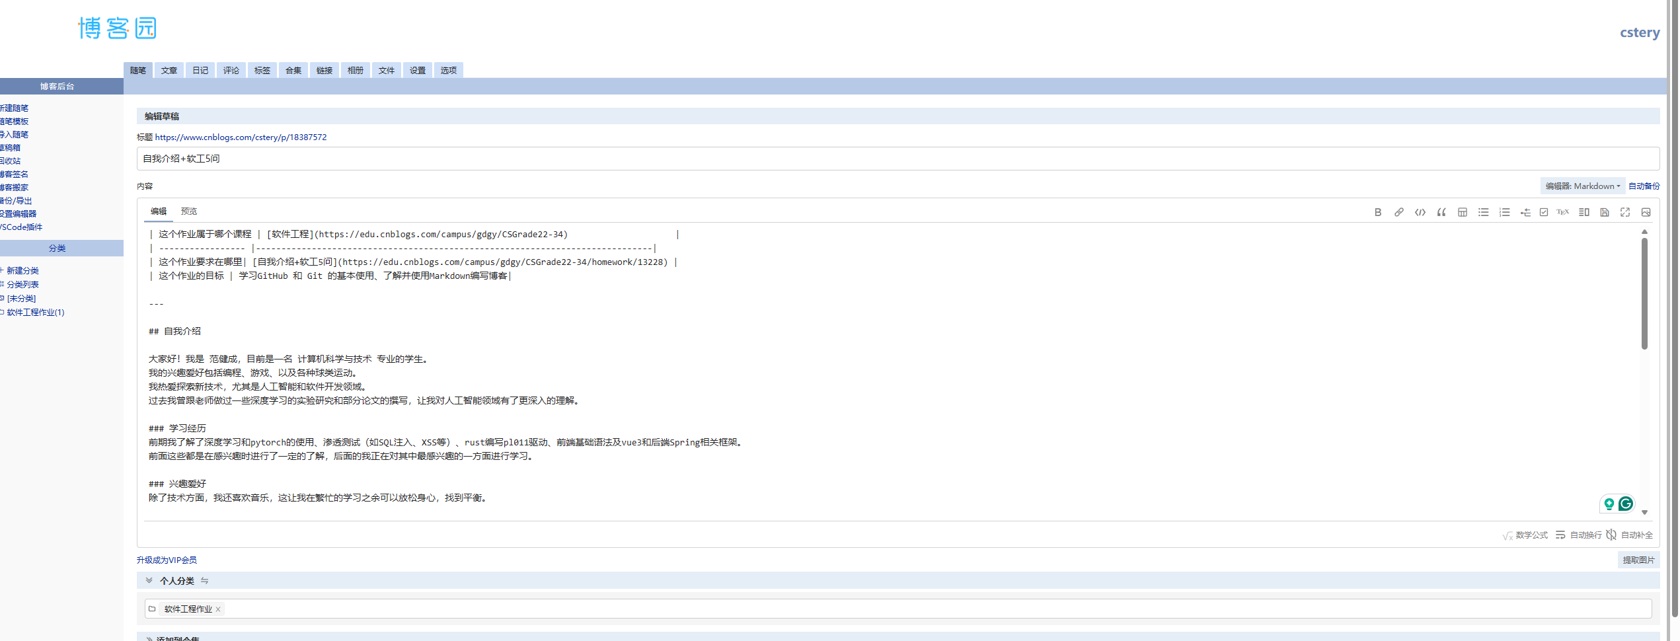Switch to the 随笔 tab
This screenshot has width=1680, height=641.
pyautogui.click(x=138, y=70)
